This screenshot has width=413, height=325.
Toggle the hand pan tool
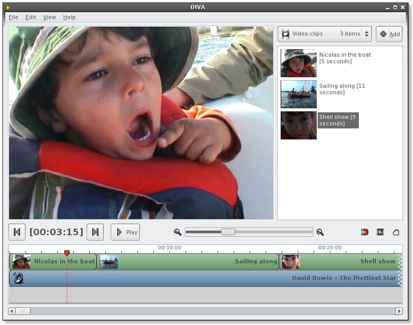(396, 232)
